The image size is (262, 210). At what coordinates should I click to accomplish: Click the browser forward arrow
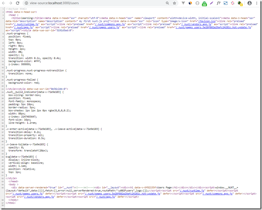coord(11,3)
